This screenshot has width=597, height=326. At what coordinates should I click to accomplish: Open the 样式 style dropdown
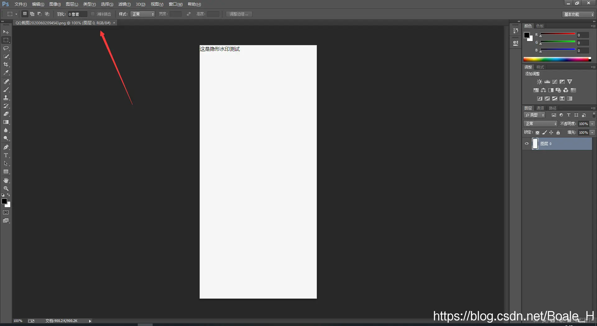(142, 14)
